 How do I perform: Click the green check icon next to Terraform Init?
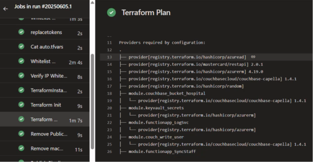[x=21, y=105]
